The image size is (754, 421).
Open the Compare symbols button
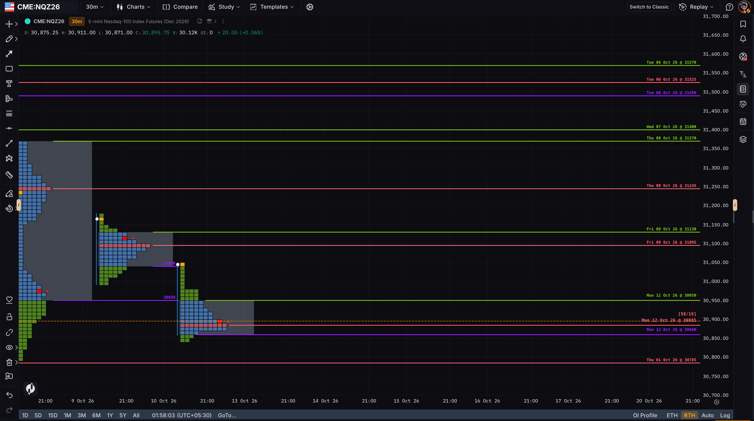tap(180, 7)
